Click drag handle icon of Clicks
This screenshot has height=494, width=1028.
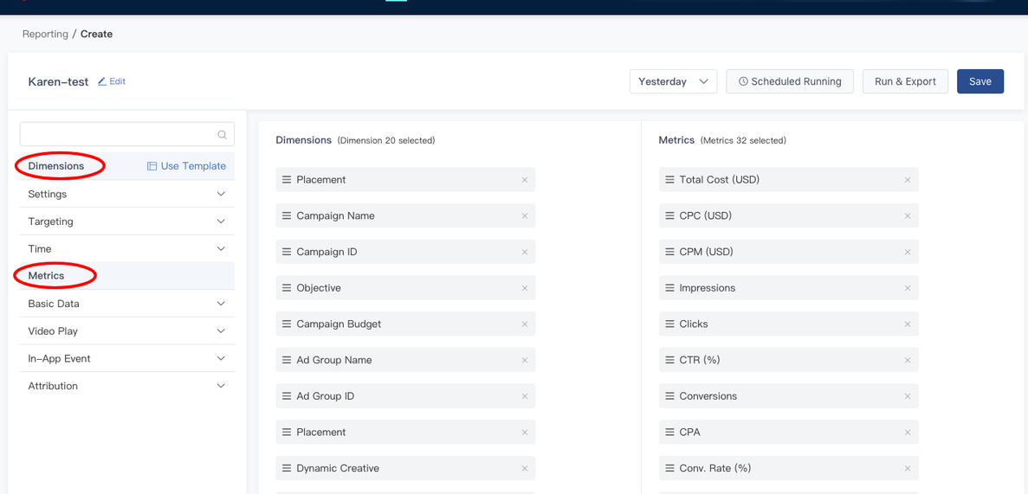point(669,324)
